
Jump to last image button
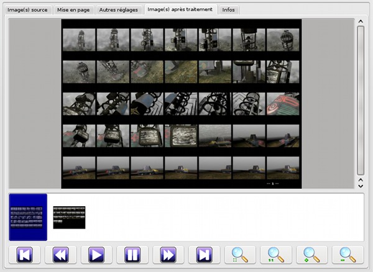pyautogui.click(x=204, y=255)
